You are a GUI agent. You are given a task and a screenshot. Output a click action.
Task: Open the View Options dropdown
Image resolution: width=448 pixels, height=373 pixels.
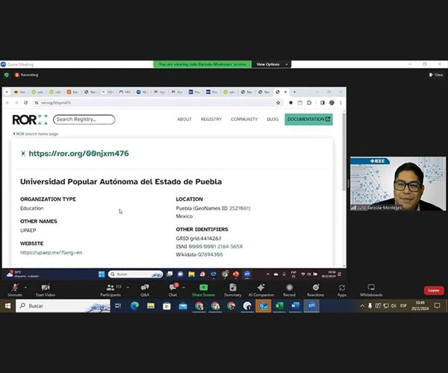pos(272,64)
